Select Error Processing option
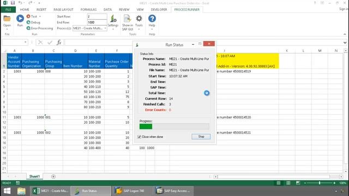349x196 pixels. tap(40, 28)
